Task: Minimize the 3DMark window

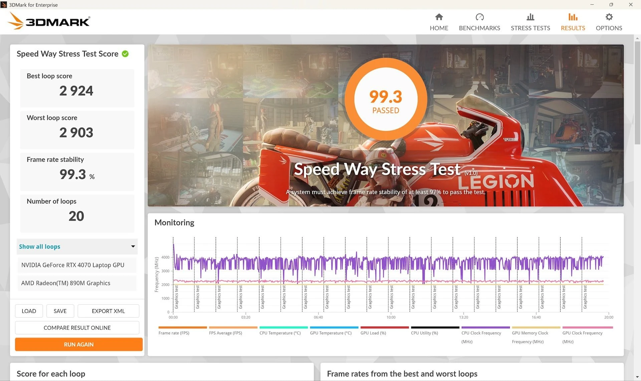Action: (592, 5)
